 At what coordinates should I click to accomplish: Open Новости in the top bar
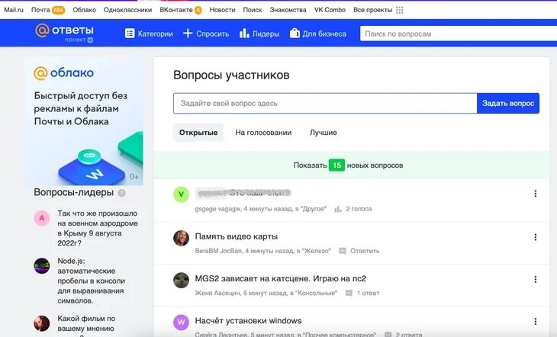222,10
